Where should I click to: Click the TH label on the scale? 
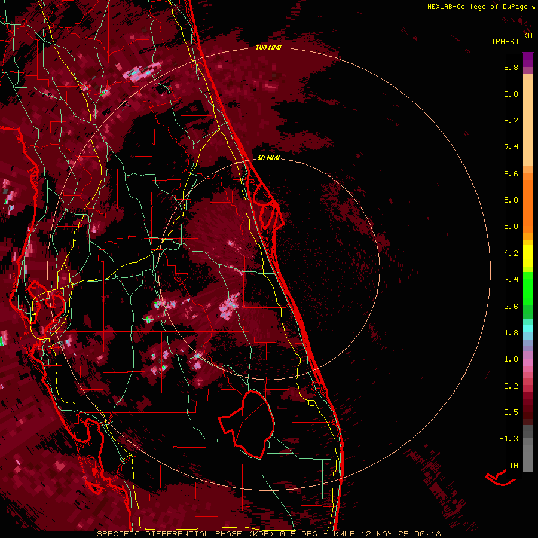tap(513, 466)
